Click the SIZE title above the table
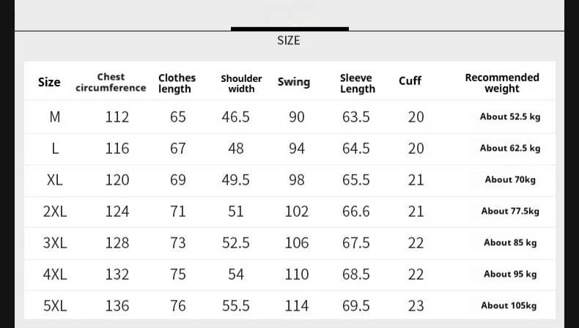 pos(289,40)
